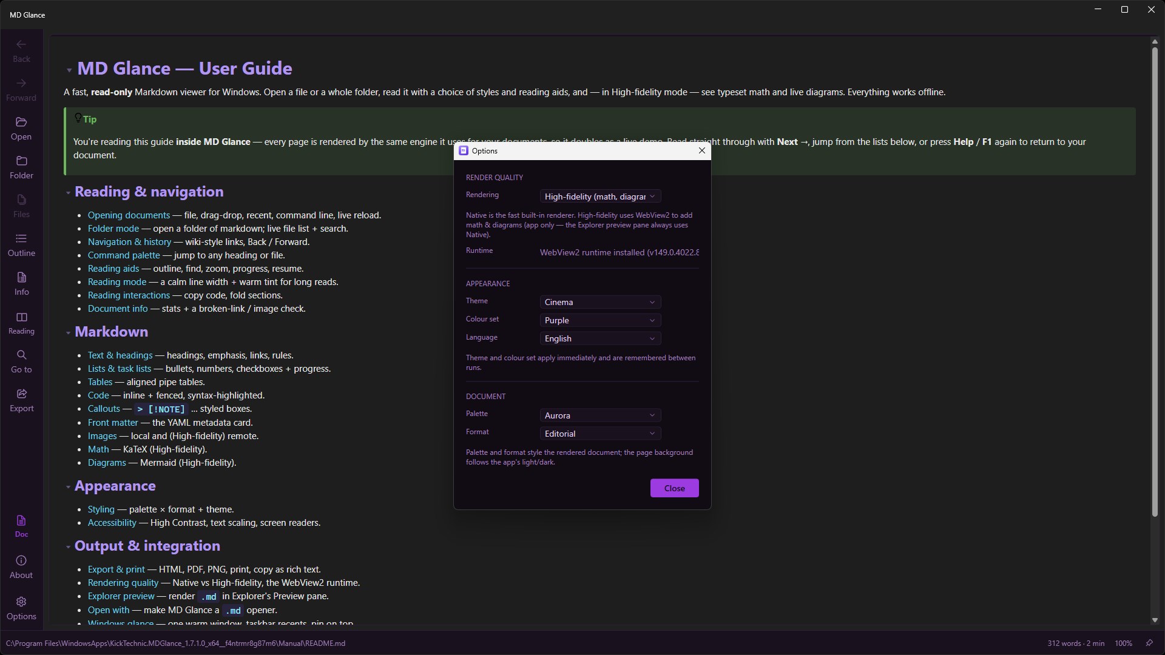Open the Colour set dropdown showing Purple

(x=600, y=320)
